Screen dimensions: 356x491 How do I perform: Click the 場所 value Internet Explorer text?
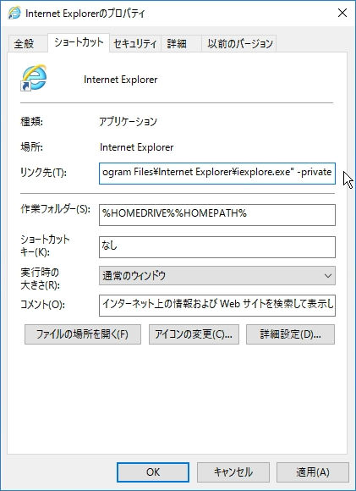(136, 147)
